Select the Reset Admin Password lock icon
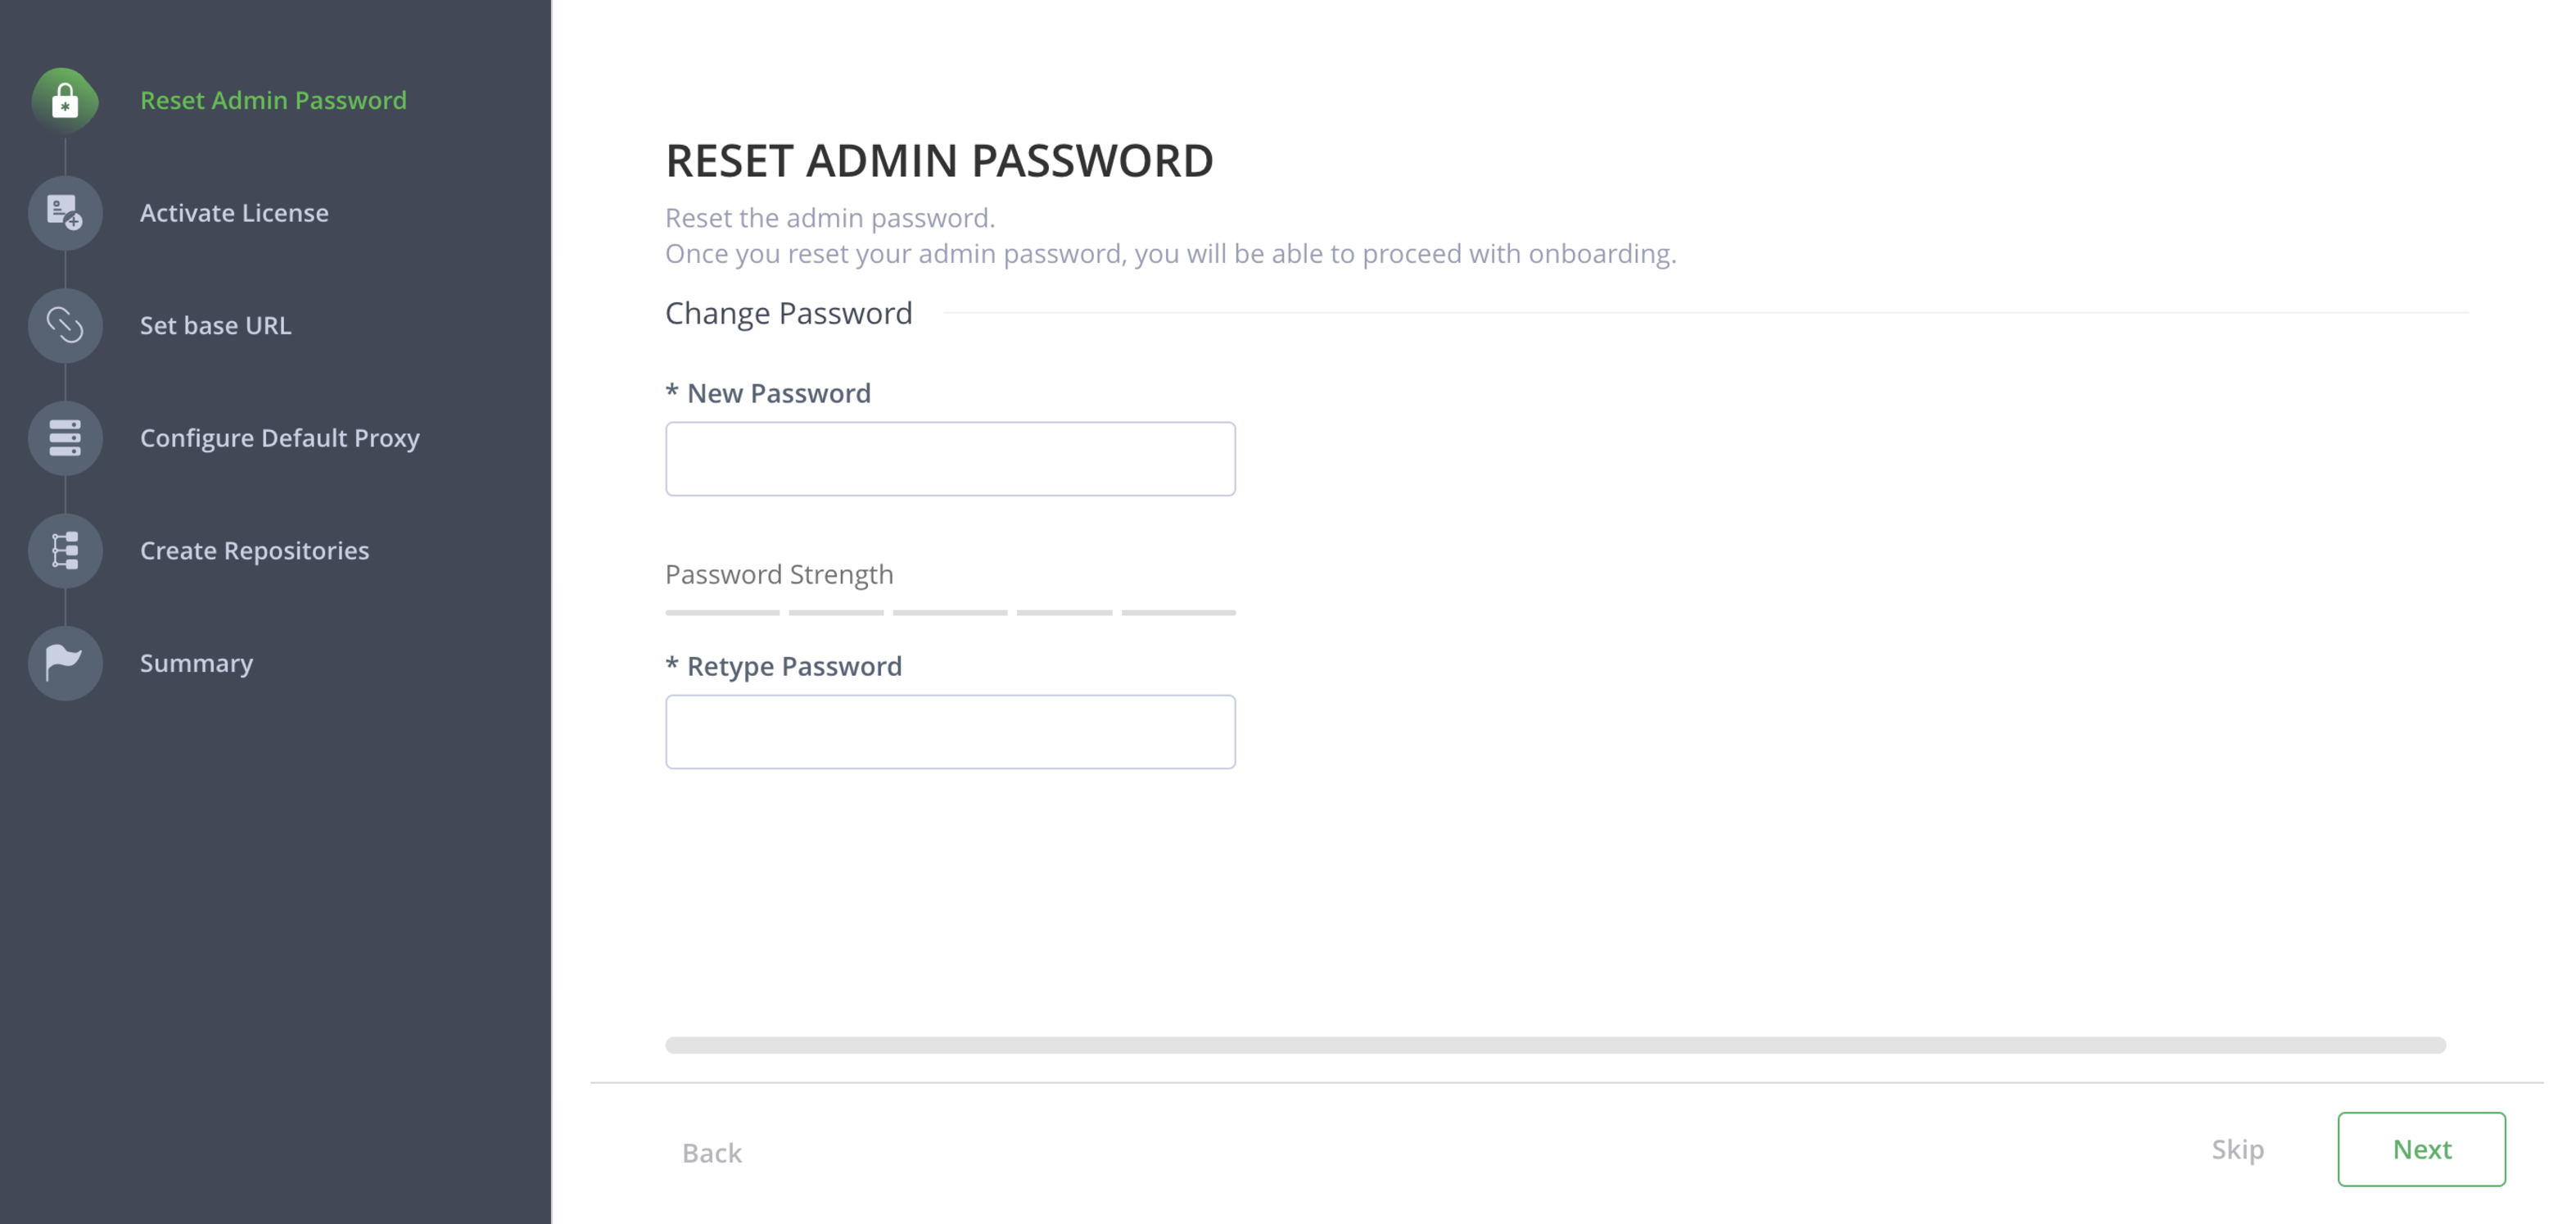Image resolution: width=2576 pixels, height=1224 pixels. pyautogui.click(x=64, y=100)
